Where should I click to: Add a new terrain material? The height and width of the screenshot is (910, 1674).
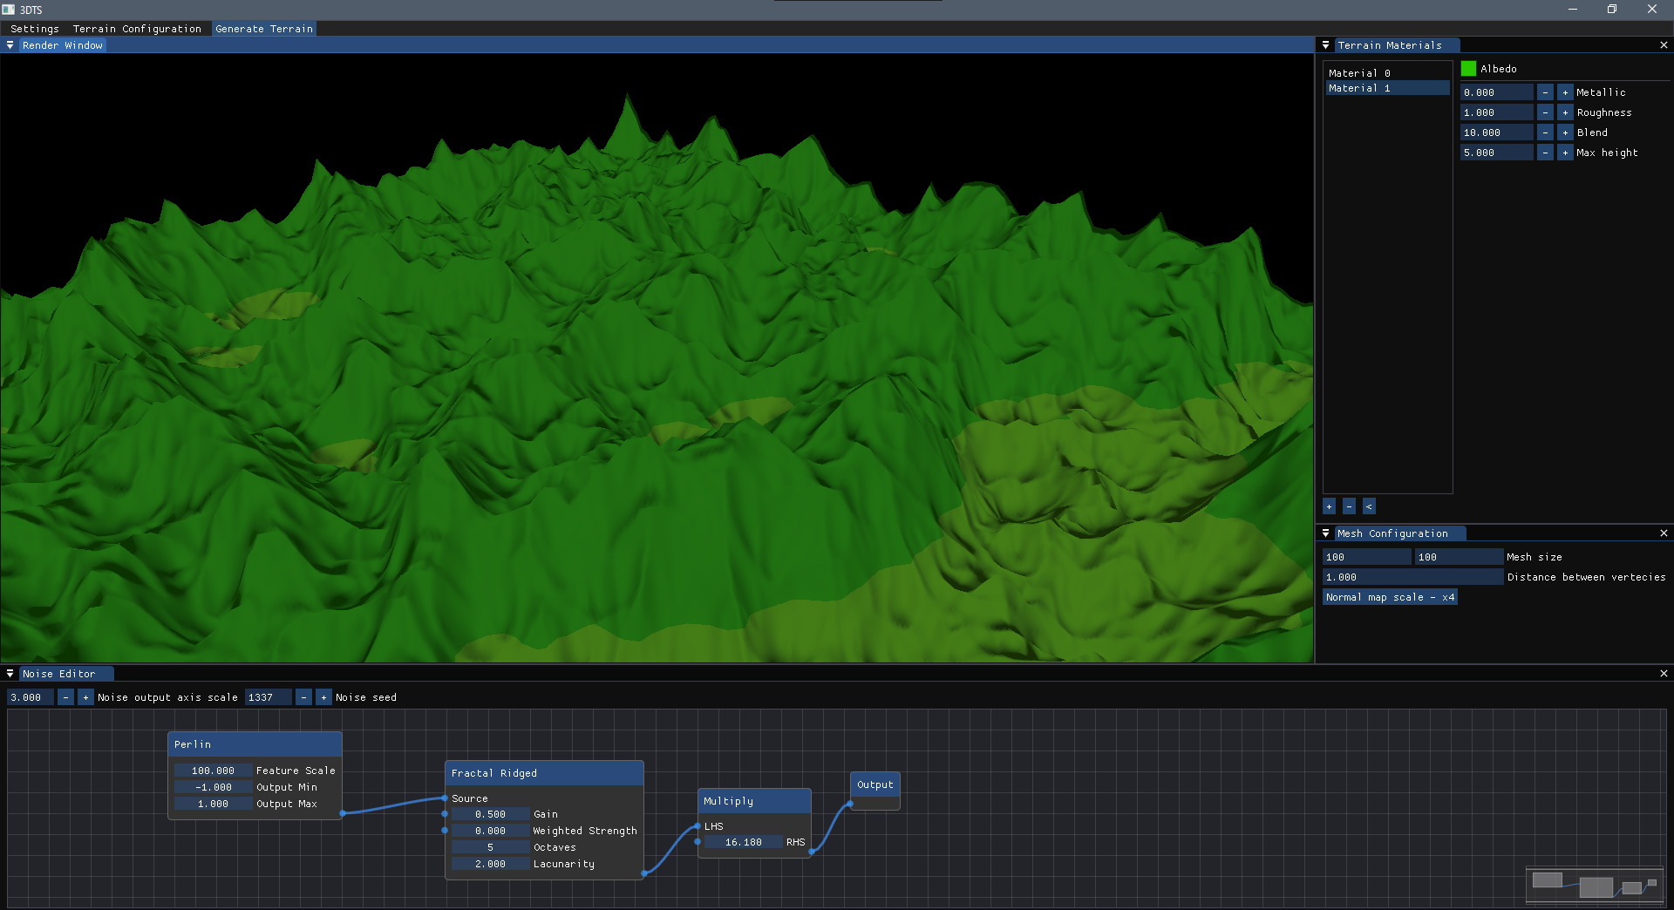click(x=1329, y=506)
